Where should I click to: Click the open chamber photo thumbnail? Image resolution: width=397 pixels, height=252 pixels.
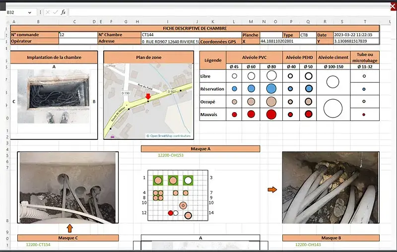54,96
